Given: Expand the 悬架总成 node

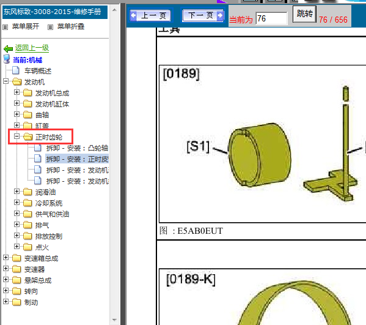Looking at the screenshot, I should (5, 280).
